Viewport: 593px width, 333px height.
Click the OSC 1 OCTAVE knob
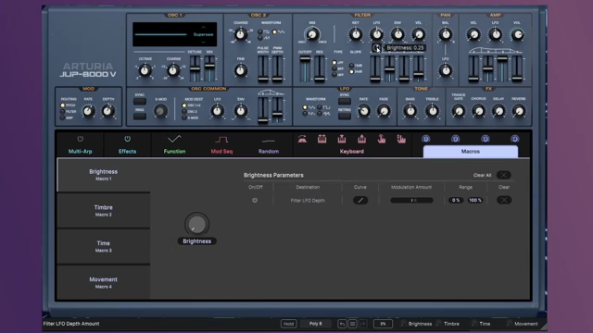(x=145, y=70)
